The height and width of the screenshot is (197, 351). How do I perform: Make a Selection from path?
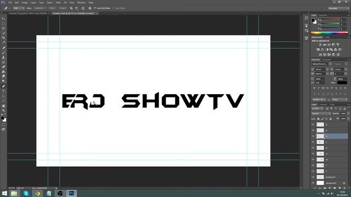pyautogui.click(x=40, y=8)
